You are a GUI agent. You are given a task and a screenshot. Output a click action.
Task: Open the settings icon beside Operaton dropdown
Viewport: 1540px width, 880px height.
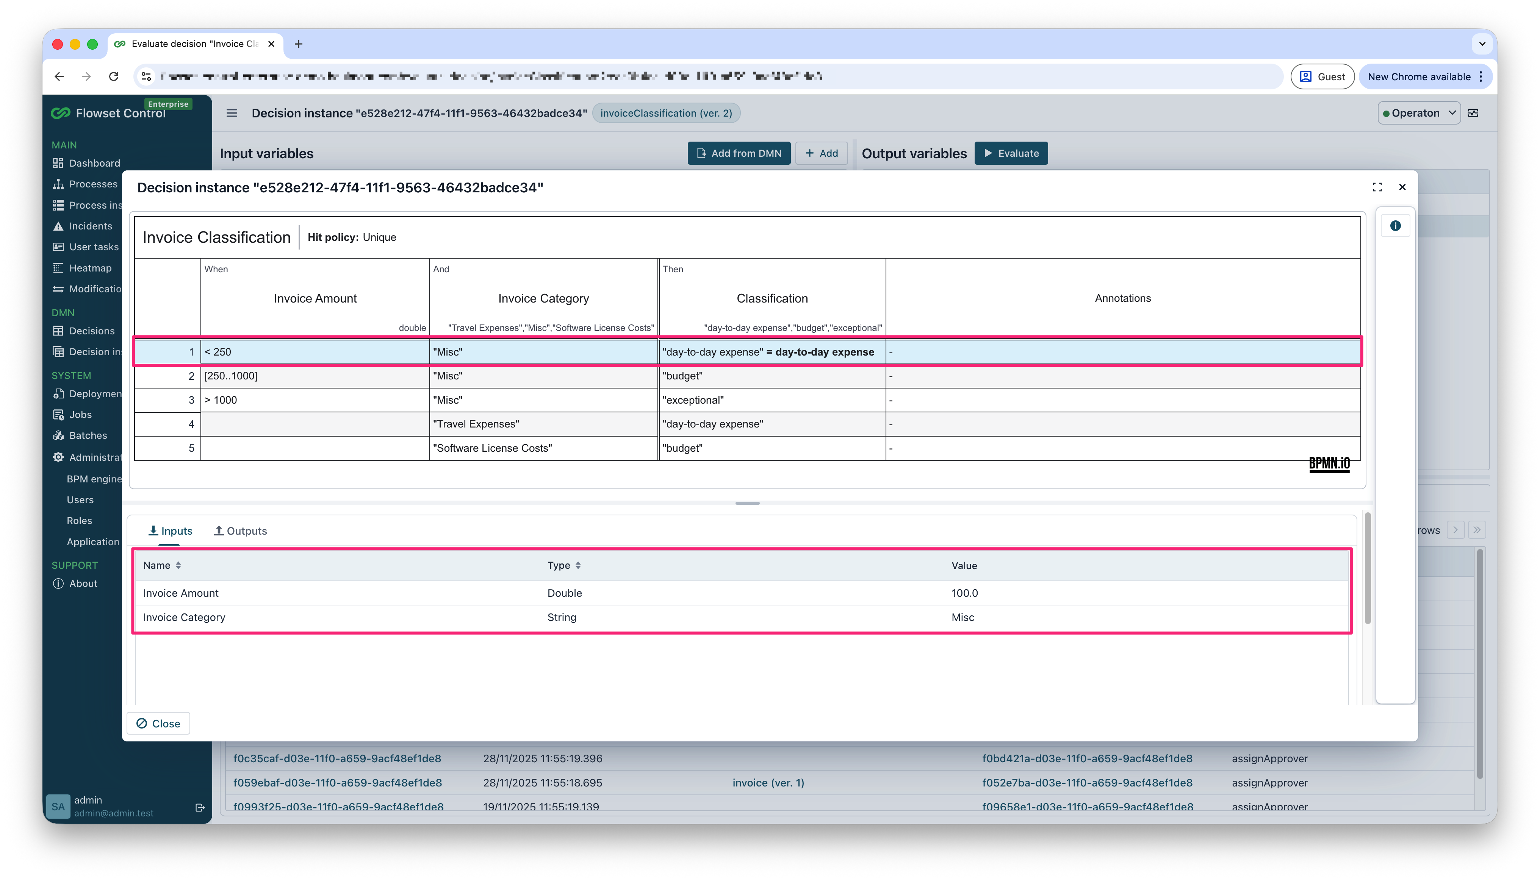(1473, 113)
